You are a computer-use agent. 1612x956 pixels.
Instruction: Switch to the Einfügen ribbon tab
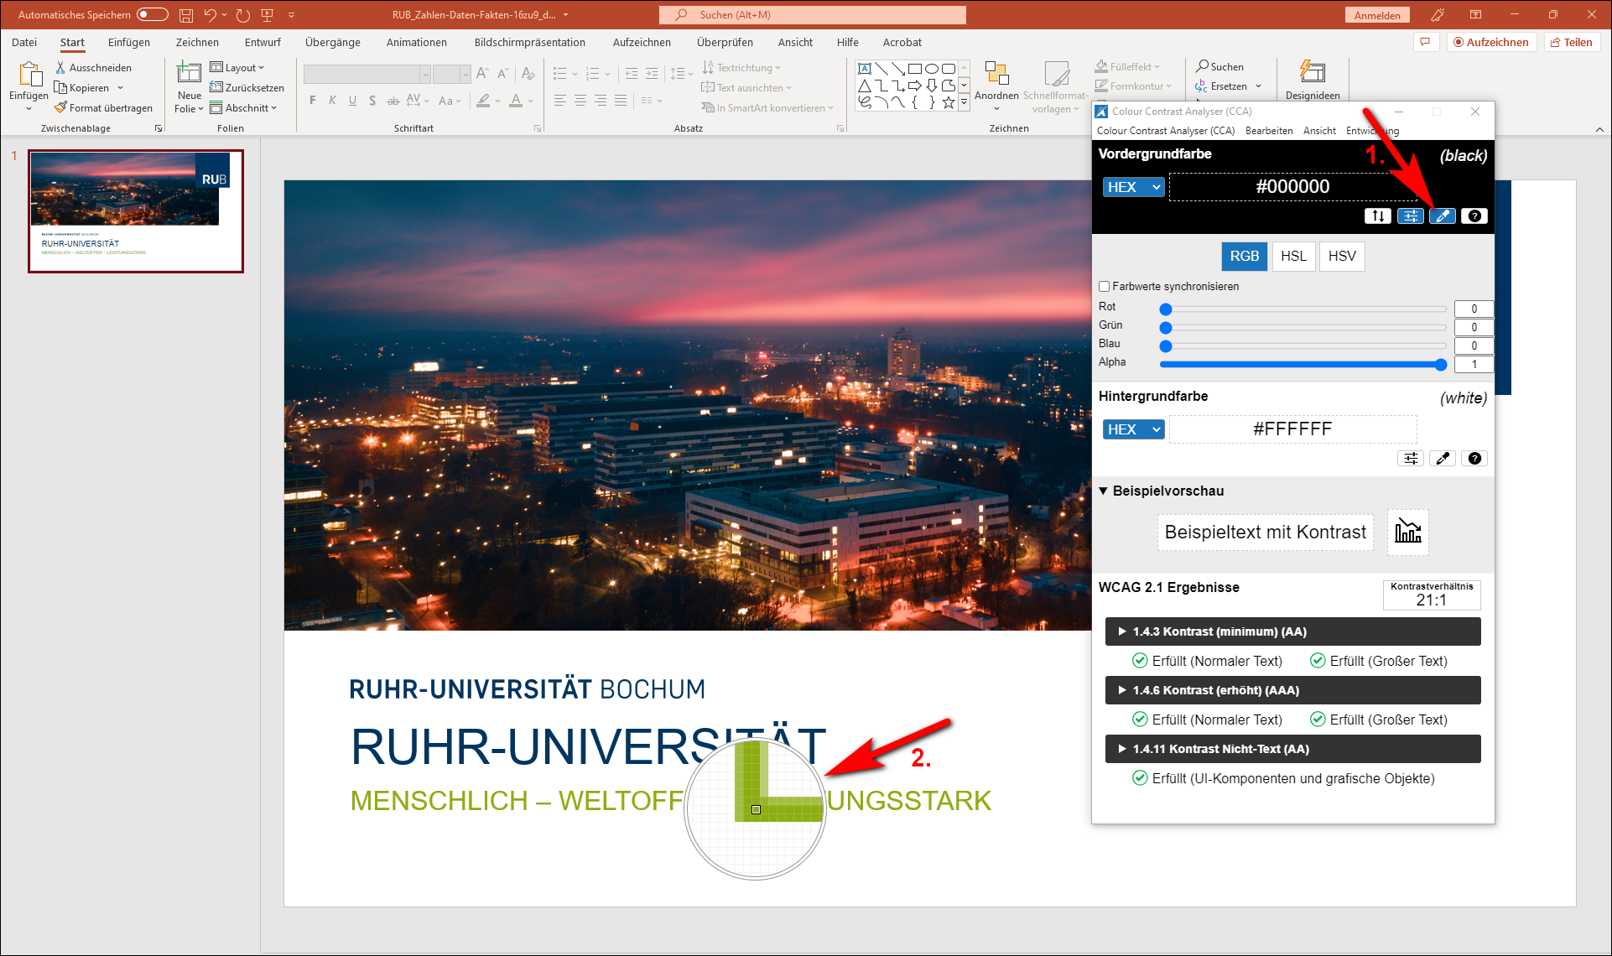(128, 42)
